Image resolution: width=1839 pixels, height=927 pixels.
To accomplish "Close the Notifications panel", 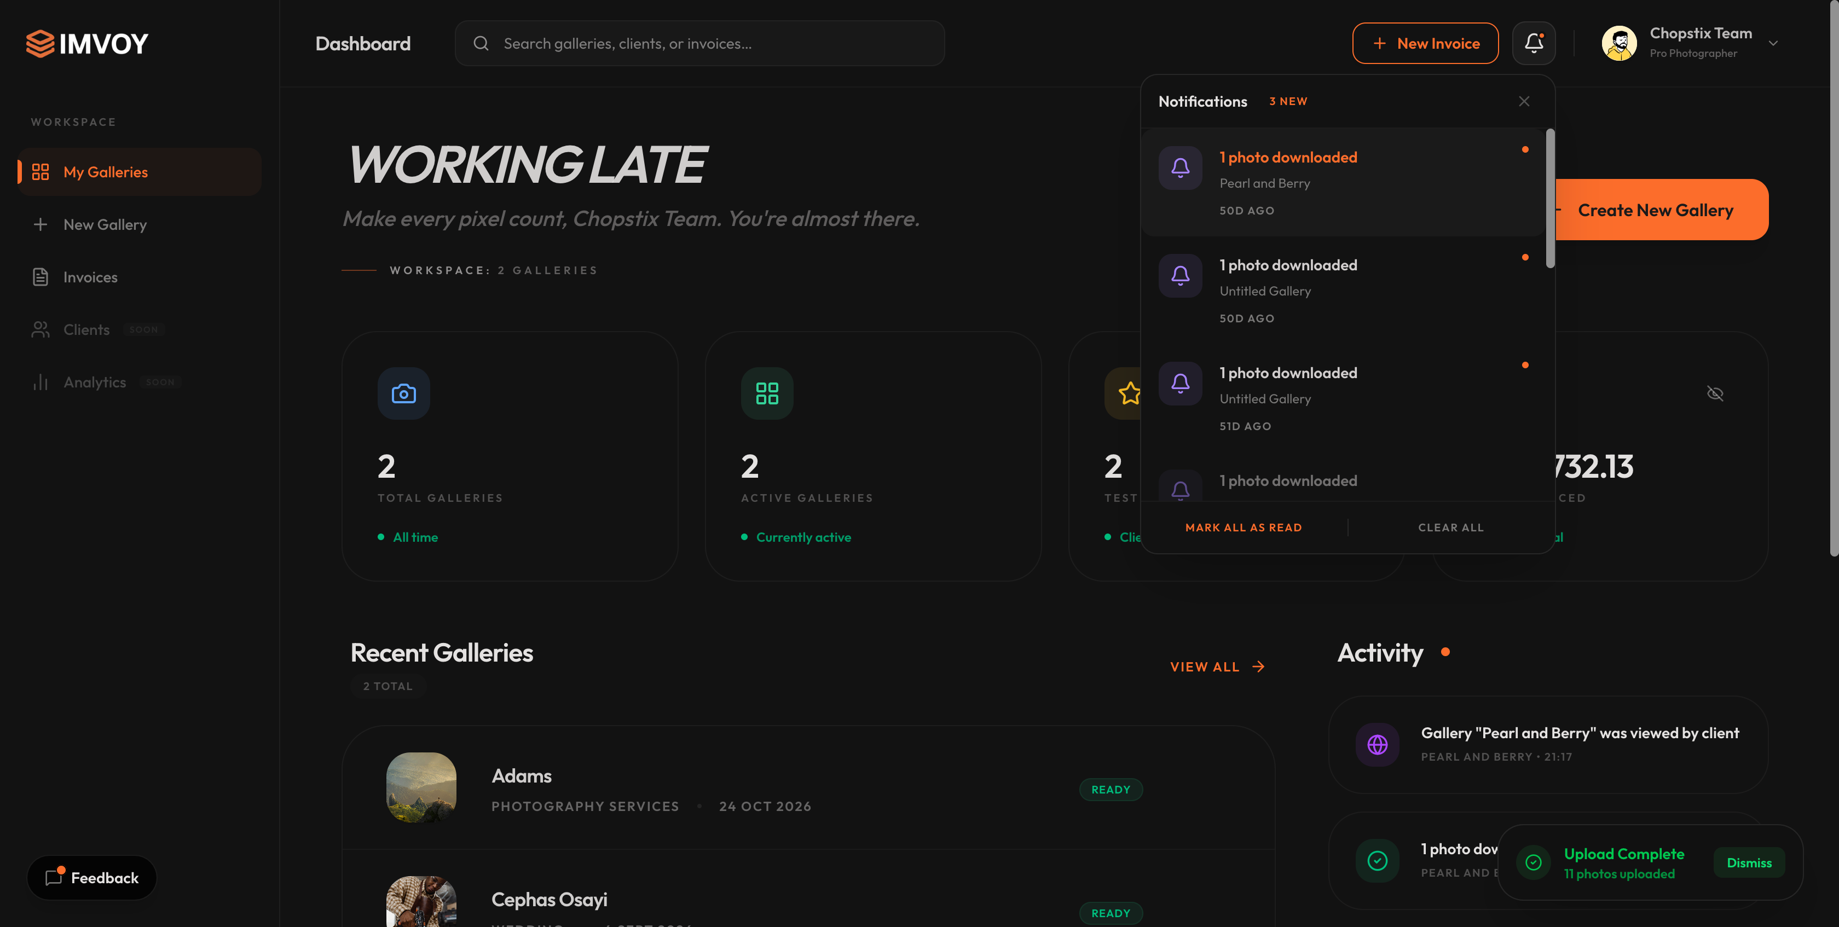I will [x=1523, y=101].
